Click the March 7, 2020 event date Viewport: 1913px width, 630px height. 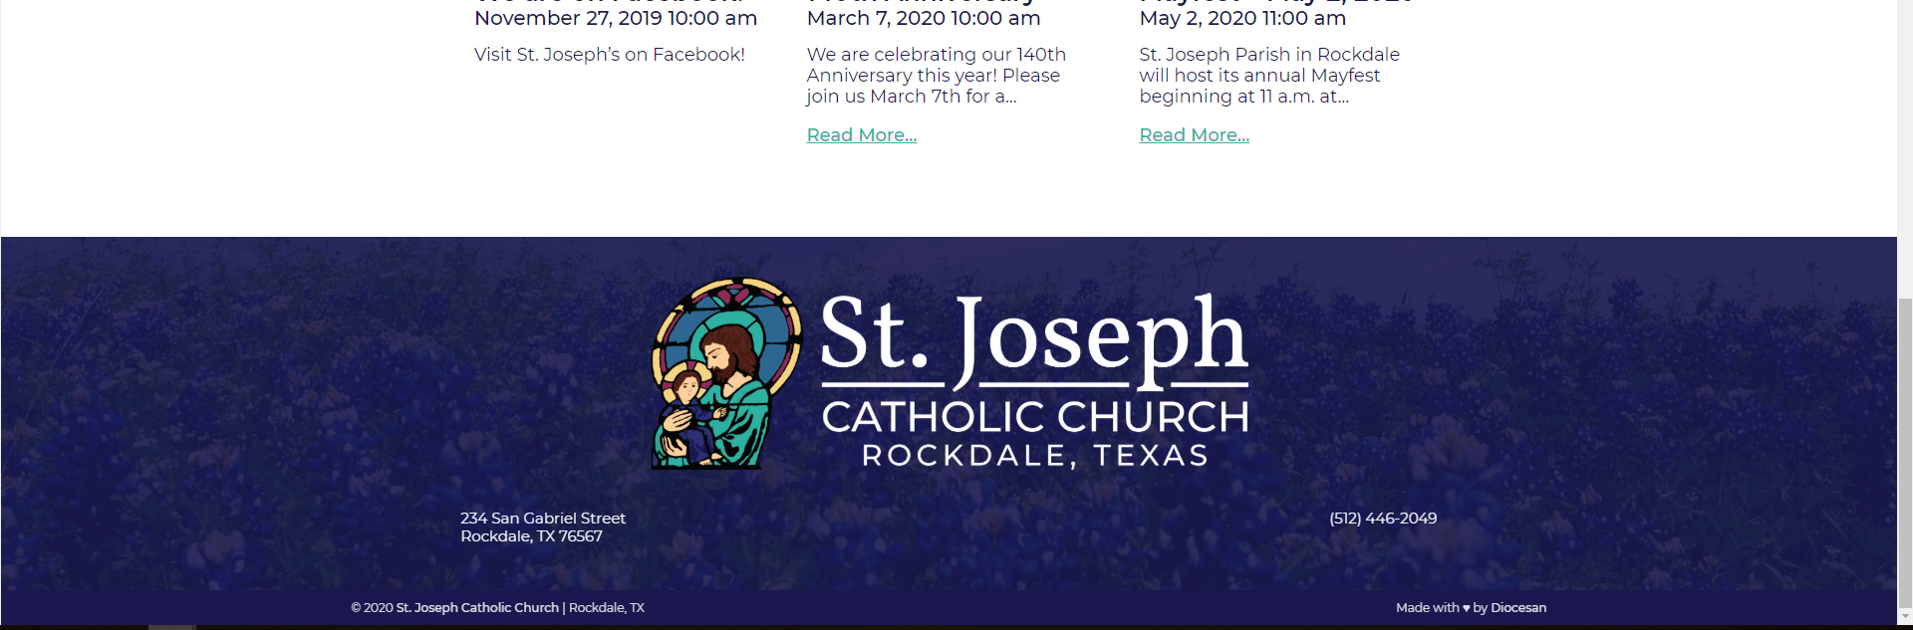[x=923, y=19]
